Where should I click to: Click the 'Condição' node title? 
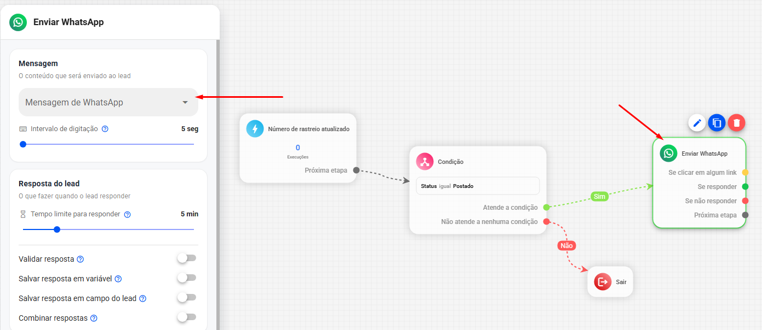coord(450,162)
